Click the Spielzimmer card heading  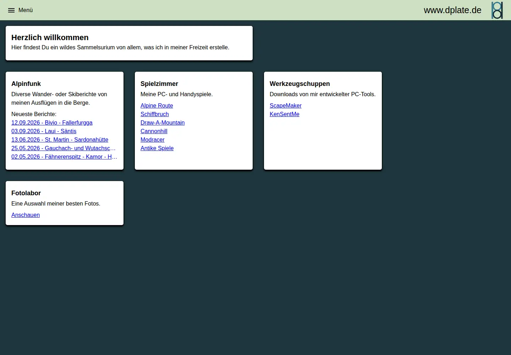pyautogui.click(x=159, y=84)
